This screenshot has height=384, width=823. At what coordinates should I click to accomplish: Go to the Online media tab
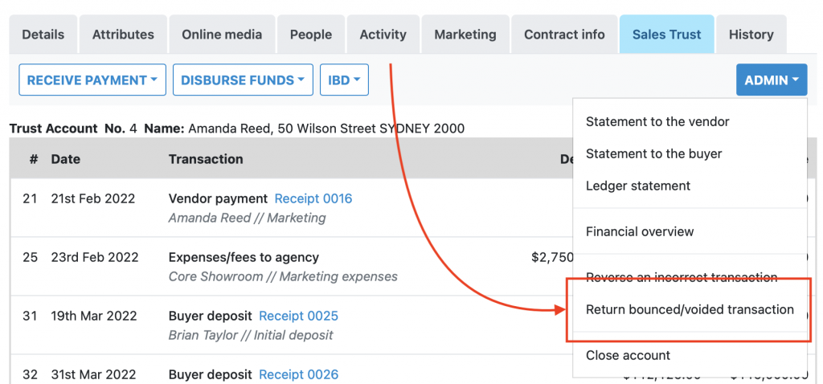point(222,35)
